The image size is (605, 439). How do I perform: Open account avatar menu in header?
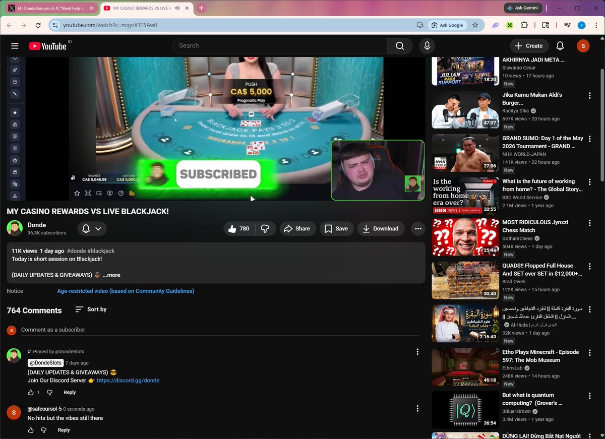click(x=583, y=46)
